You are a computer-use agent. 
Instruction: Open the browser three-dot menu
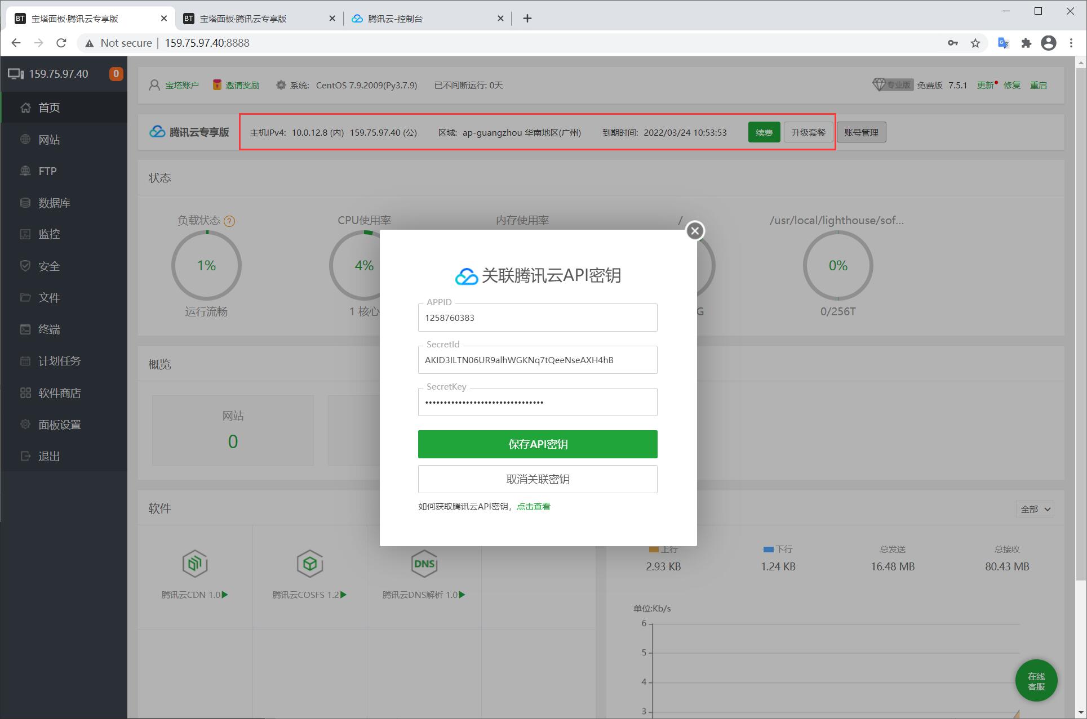pos(1071,43)
